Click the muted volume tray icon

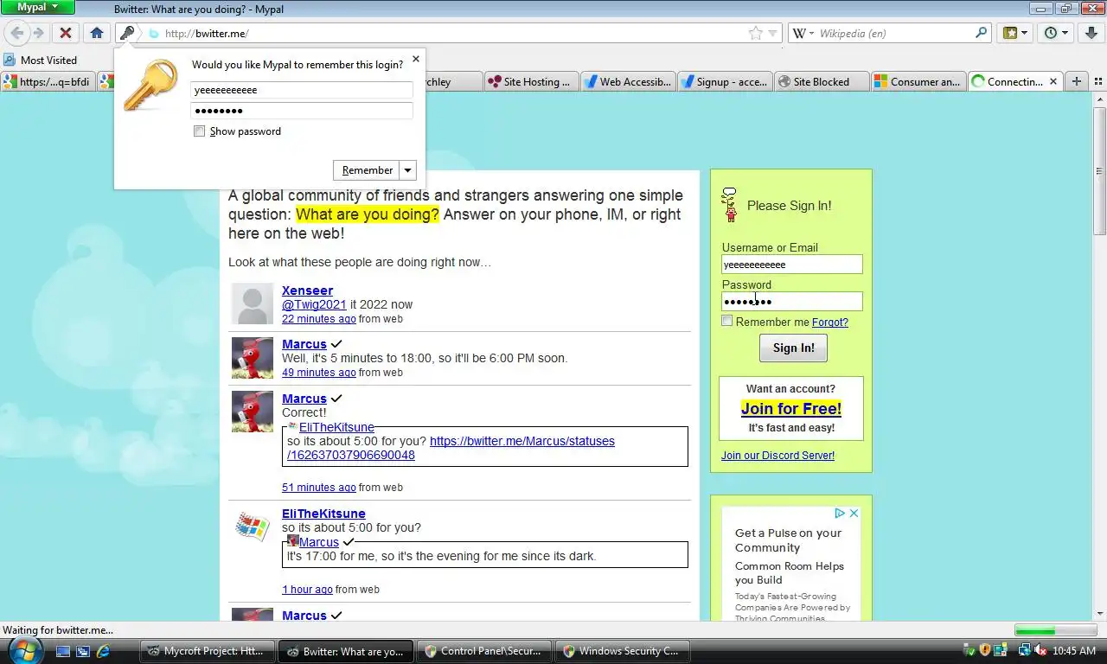coord(1039,651)
